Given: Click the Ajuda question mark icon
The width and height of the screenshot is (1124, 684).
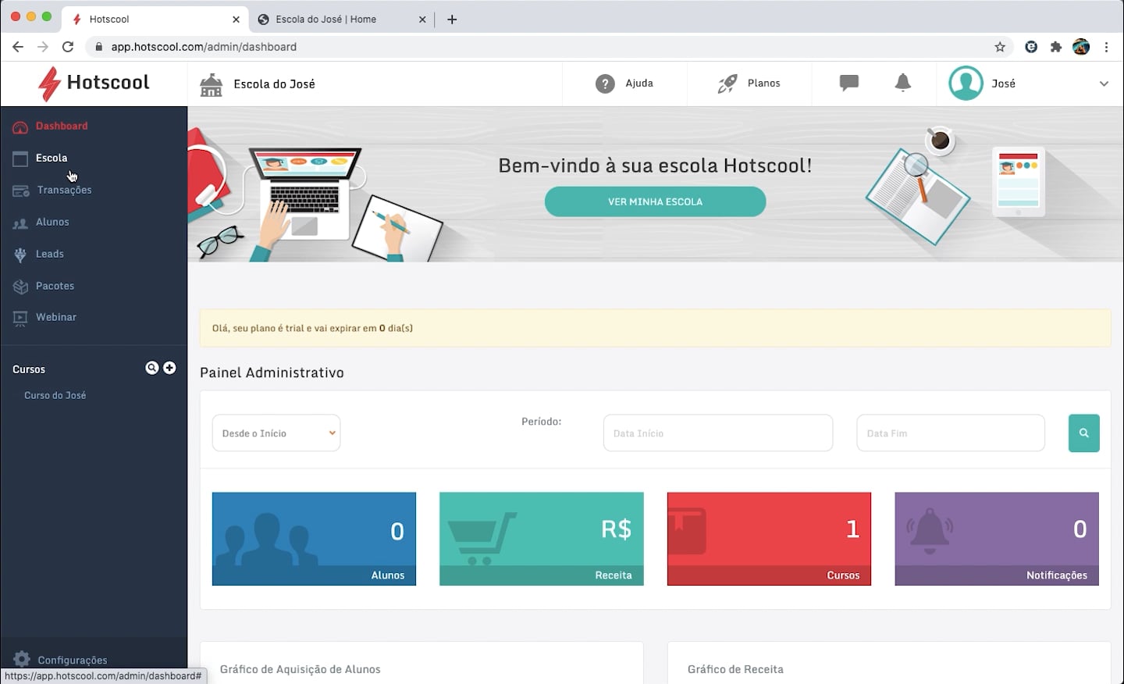Looking at the screenshot, I should click(605, 84).
